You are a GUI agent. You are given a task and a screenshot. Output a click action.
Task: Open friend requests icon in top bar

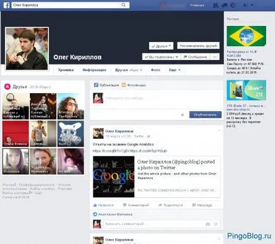[x=215, y=5]
